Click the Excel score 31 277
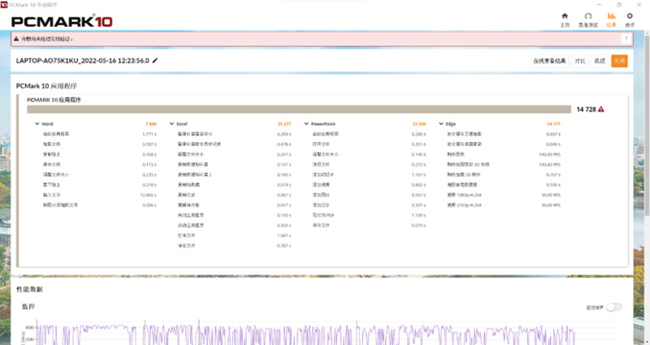This screenshot has height=345, width=650. tap(284, 124)
